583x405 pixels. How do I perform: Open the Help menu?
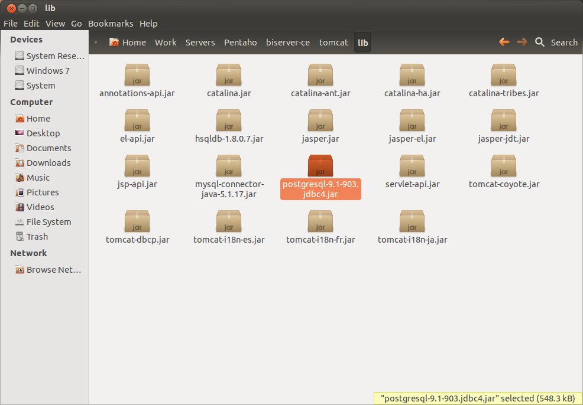(x=148, y=24)
